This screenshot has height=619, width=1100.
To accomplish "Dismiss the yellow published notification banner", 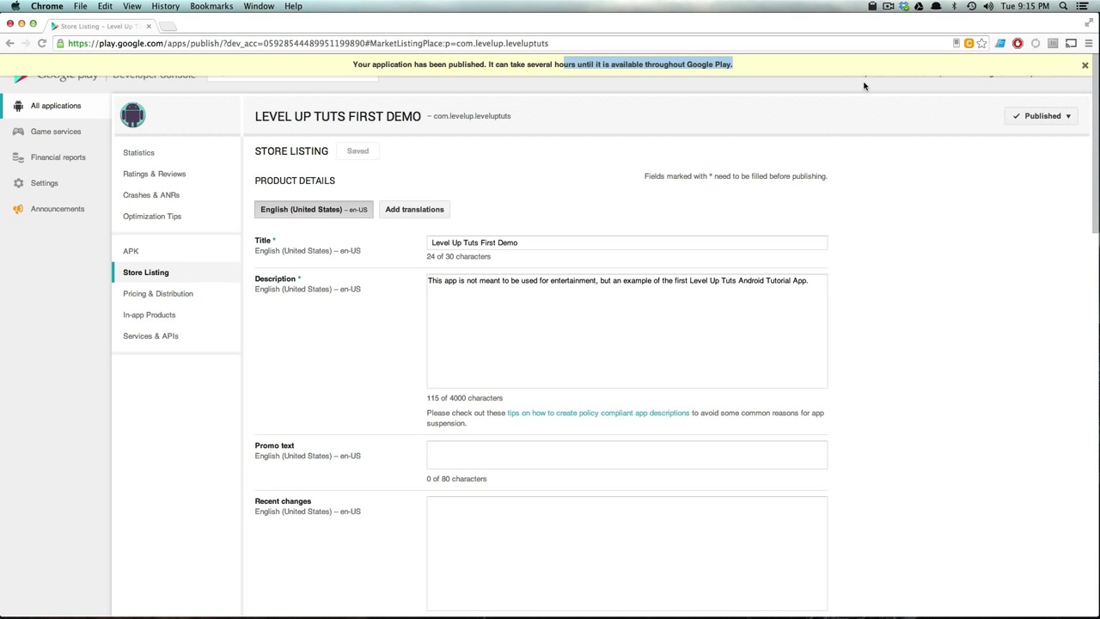I will click(x=1085, y=65).
